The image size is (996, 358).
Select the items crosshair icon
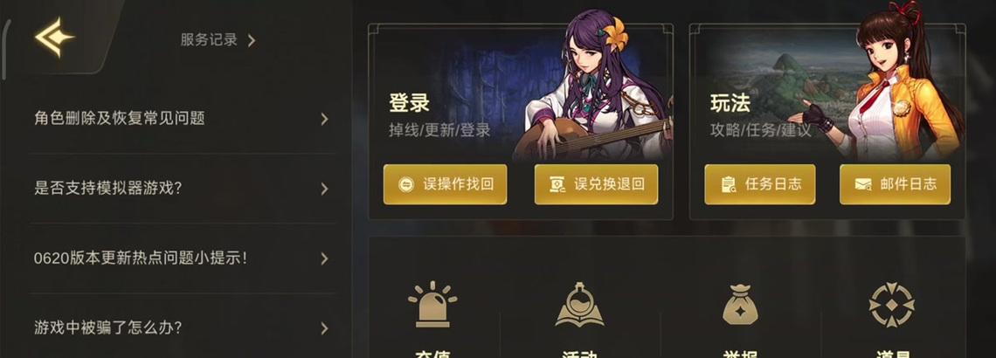(892, 306)
